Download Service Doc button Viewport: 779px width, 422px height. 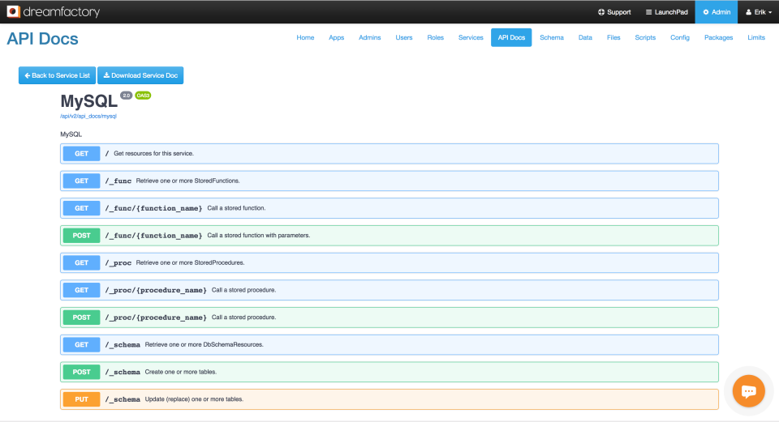140,75
